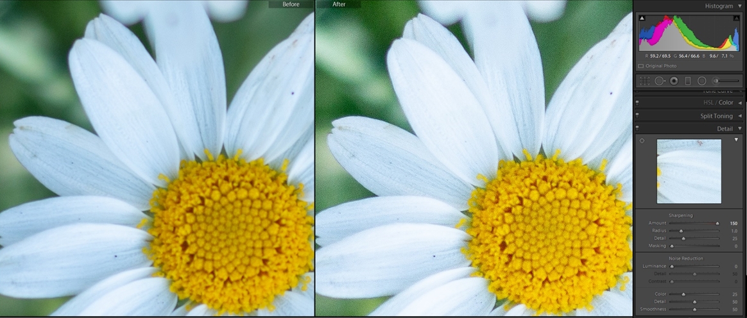747x318 pixels.
Task: Adjust the Sharpening Detail slider
Action: tap(694, 238)
